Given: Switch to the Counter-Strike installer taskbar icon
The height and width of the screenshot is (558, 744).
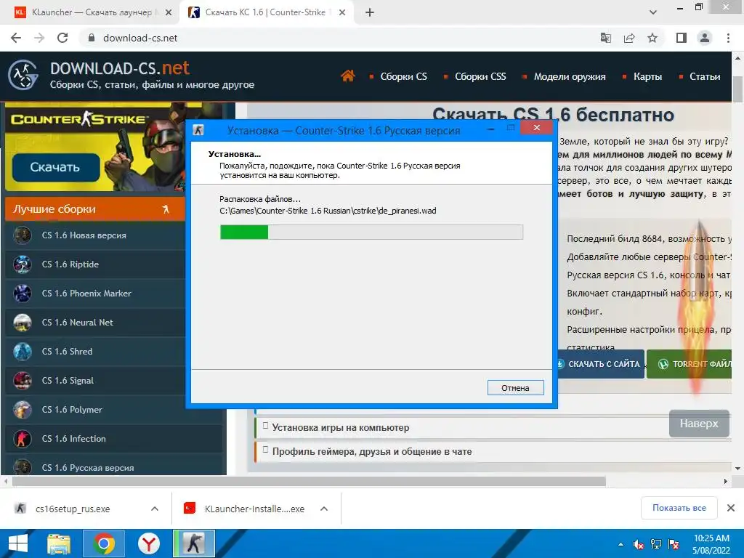Looking at the screenshot, I should (193, 543).
